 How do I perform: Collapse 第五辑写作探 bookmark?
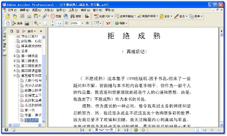point(14,76)
